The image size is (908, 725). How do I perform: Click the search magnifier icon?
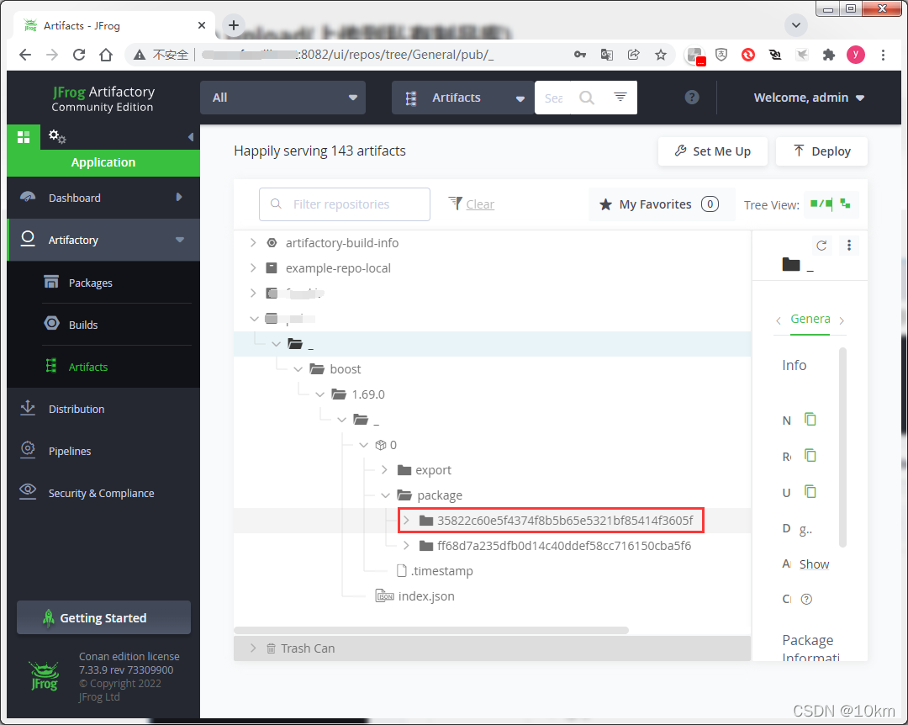[x=587, y=98]
